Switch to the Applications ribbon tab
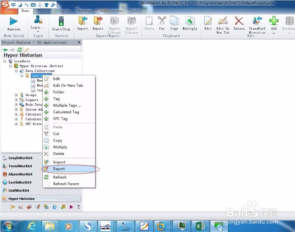Image resolution: width=295 pixels, height=232 pixels. point(111,11)
